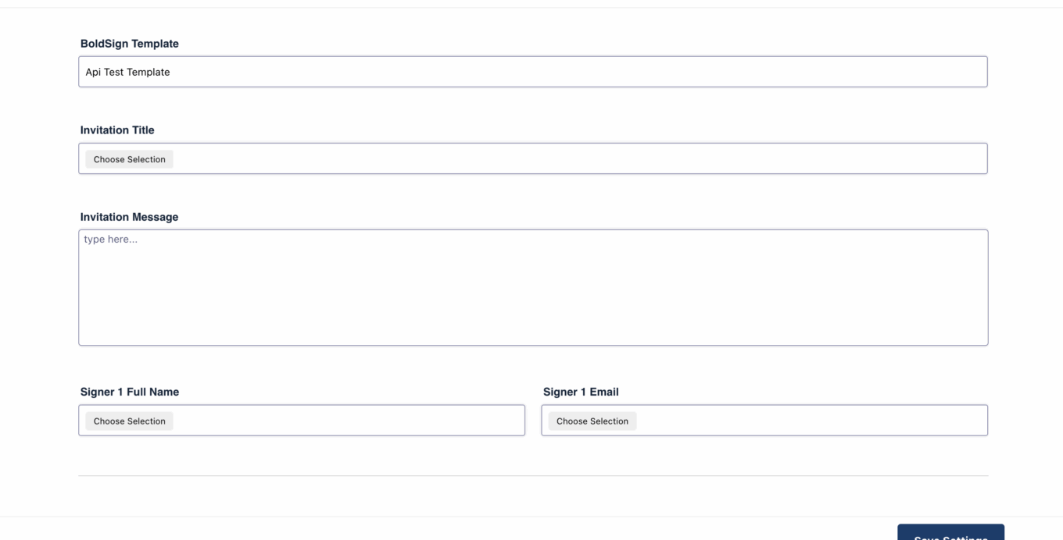Click the horizontal divider below signer fields
Viewport: 1063px width, 540px height.
point(533,475)
